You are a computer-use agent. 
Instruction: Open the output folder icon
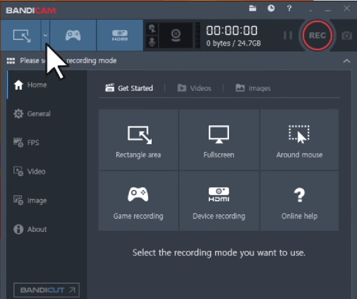[x=253, y=8]
